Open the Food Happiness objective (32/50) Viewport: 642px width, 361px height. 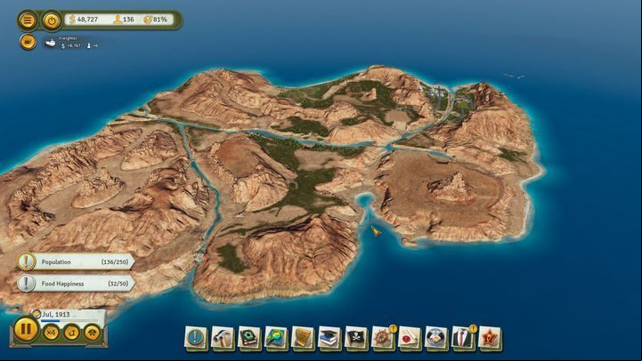coord(77,284)
